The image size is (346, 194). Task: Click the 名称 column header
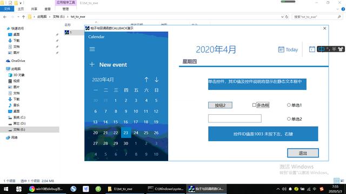pos(68,25)
